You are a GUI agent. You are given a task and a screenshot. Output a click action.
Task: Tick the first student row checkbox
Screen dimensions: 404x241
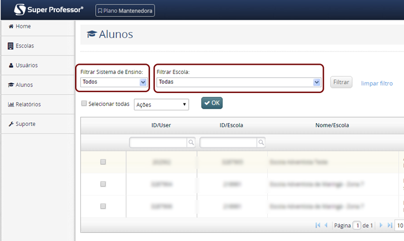click(x=103, y=162)
